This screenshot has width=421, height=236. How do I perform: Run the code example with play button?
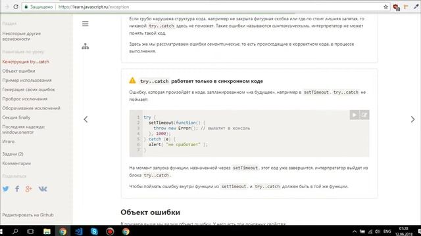[355, 115]
